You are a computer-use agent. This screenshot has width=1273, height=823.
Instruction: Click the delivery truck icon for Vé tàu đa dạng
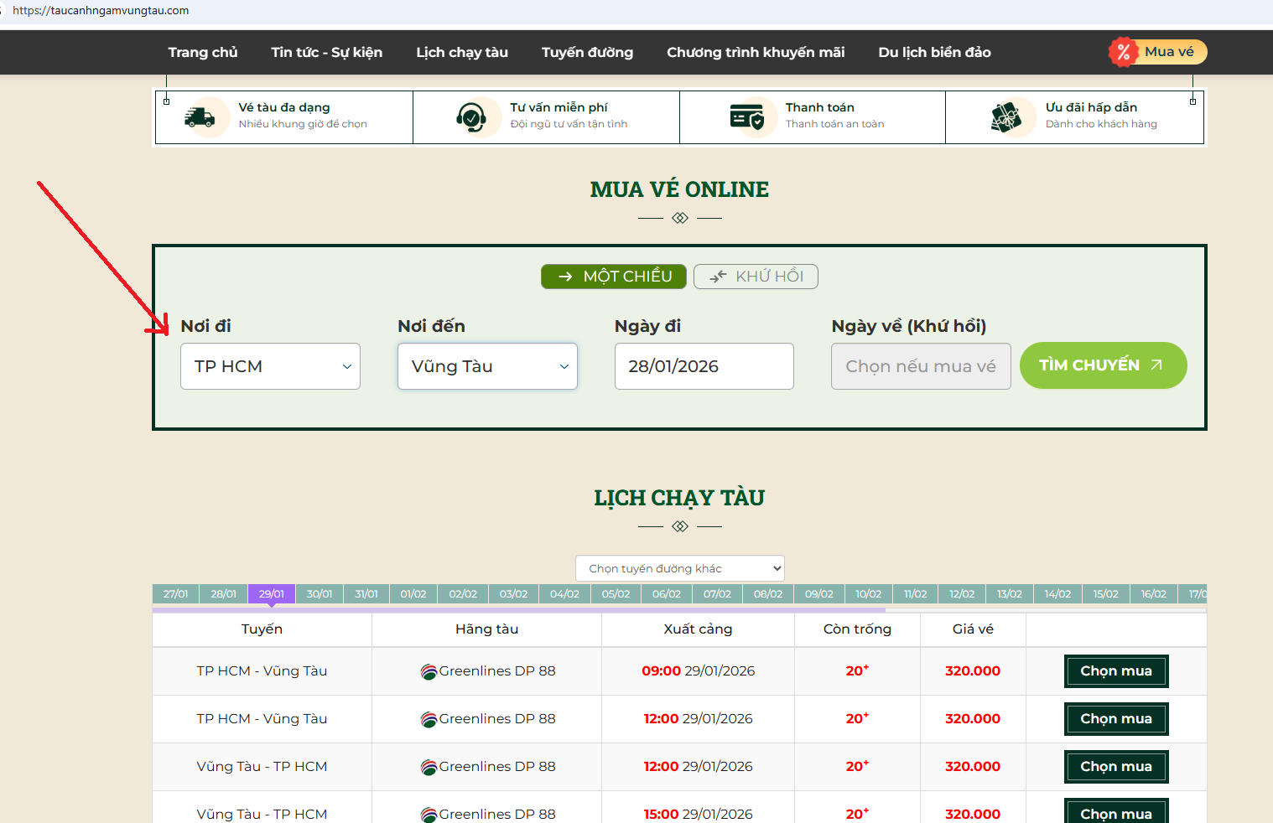tap(200, 117)
